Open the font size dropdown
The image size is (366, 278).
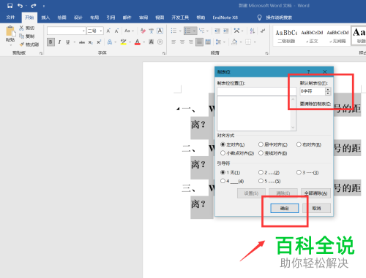[x=100, y=31]
